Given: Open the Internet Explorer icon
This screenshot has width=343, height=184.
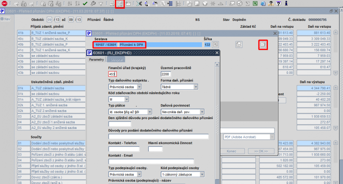Looking at the screenshot, I should pos(263,3).
